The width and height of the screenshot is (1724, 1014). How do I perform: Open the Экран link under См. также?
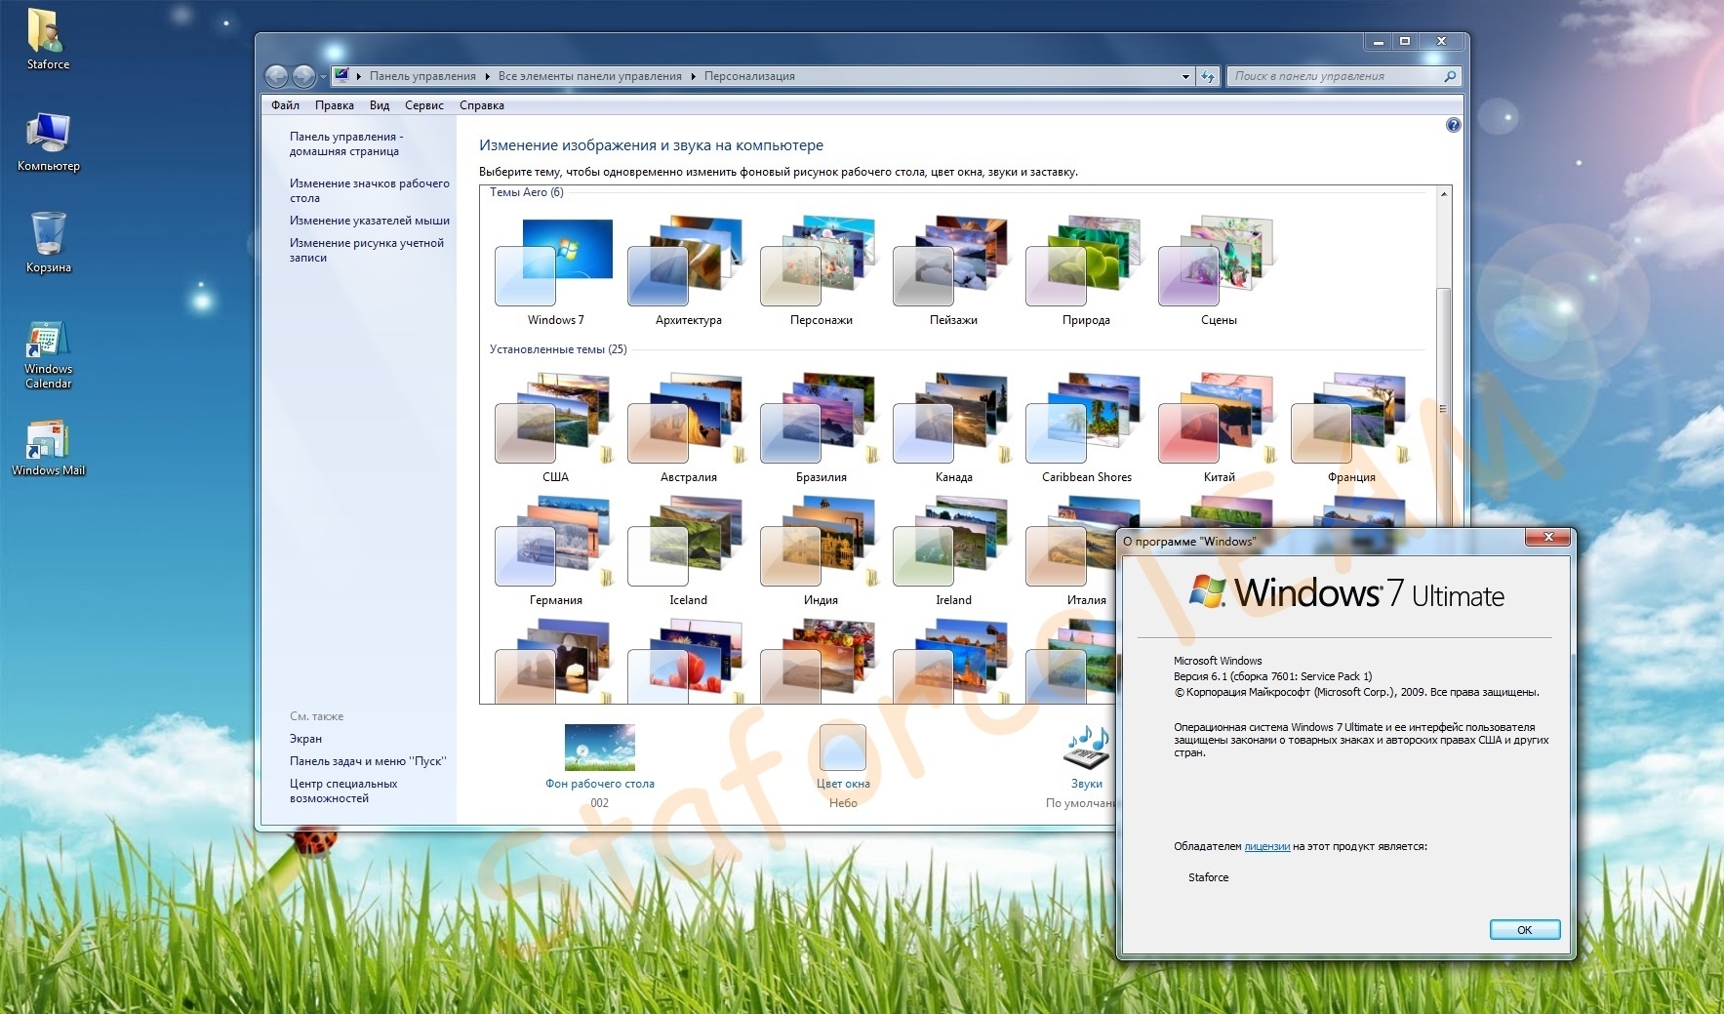click(x=305, y=739)
